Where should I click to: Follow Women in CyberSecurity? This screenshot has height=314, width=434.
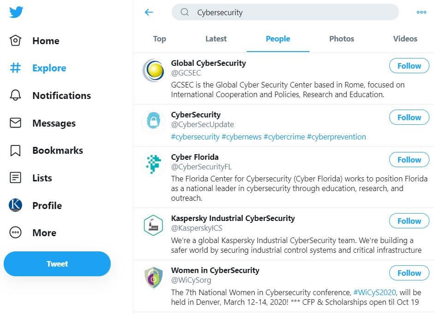409,273
